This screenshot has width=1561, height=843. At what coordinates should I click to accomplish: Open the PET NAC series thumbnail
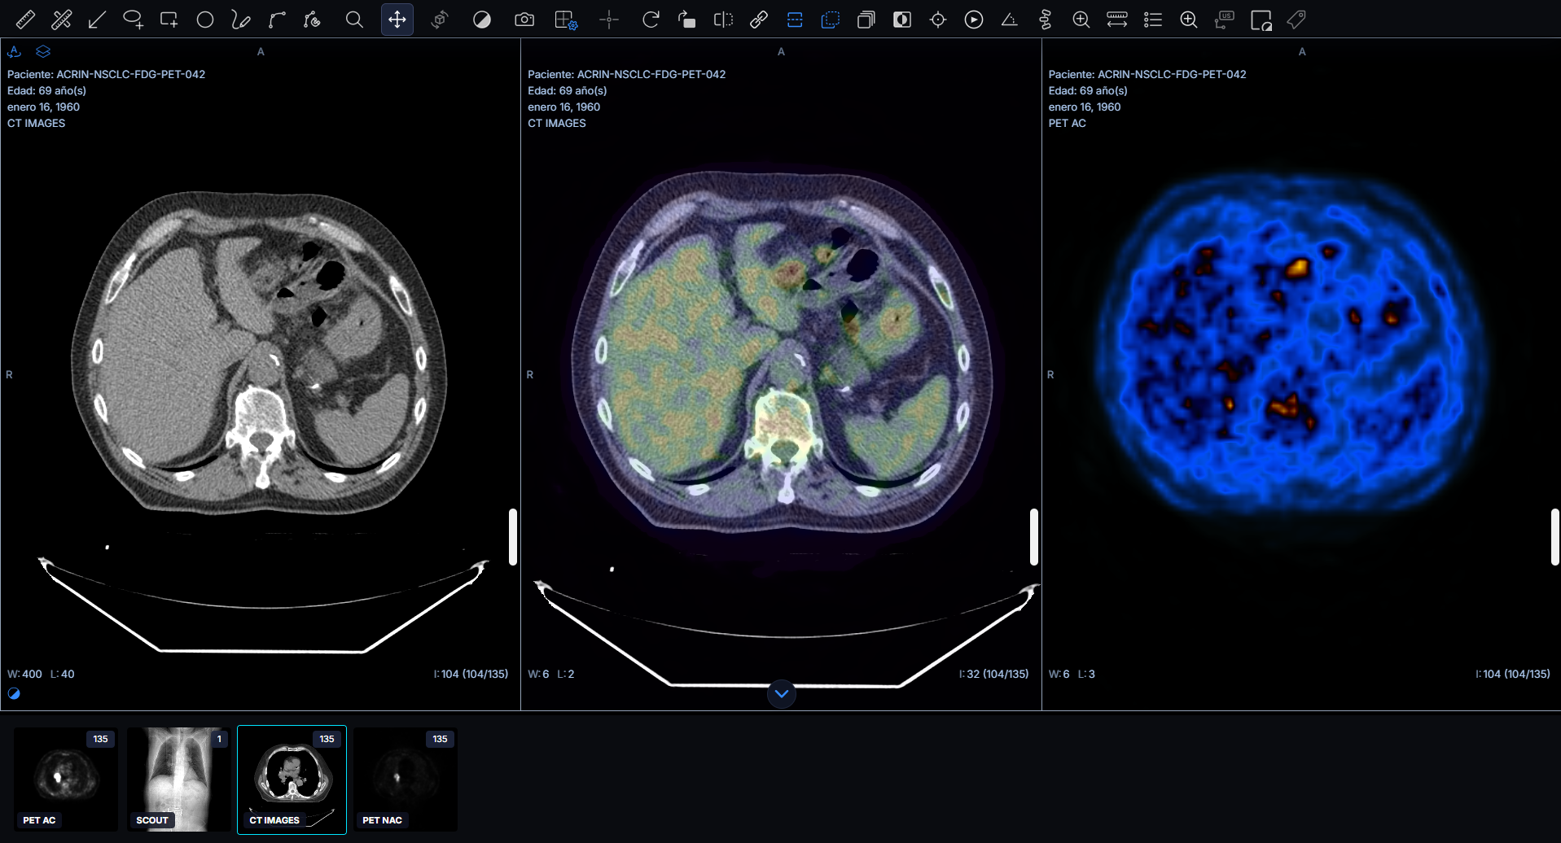point(405,779)
